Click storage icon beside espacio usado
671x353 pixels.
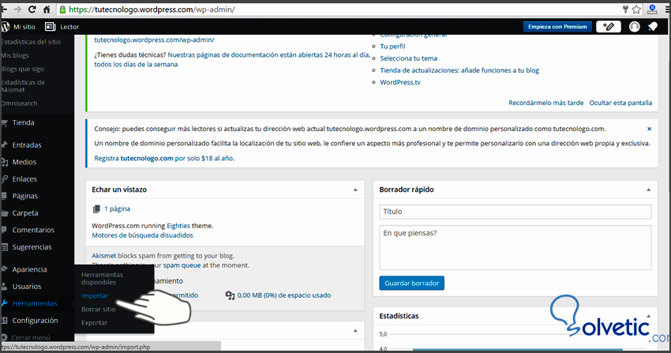coord(230,295)
